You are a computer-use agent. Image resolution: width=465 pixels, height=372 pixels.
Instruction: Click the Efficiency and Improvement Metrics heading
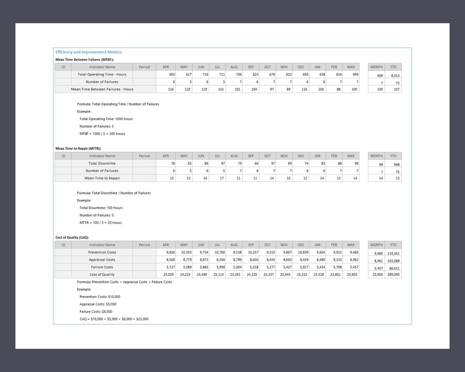89,52
